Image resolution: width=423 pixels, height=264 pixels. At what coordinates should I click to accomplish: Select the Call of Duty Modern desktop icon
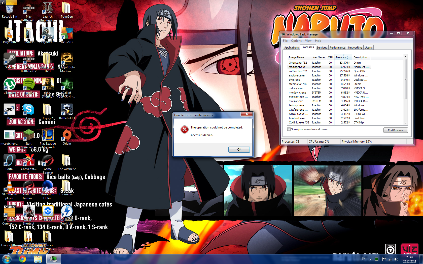[x=67, y=62]
